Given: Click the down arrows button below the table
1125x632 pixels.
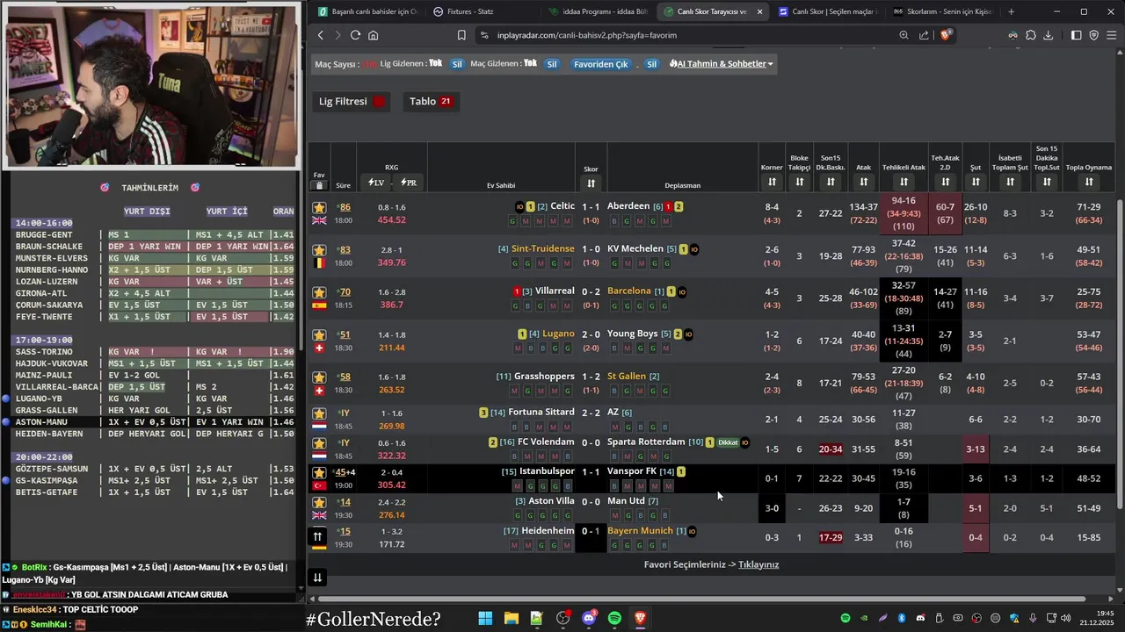Looking at the screenshot, I should 317,578.
